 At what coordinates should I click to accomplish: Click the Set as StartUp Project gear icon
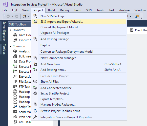click(35, 93)
